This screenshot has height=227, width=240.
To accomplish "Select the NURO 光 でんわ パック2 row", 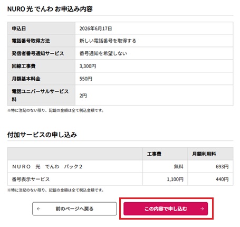I will click(120, 166).
